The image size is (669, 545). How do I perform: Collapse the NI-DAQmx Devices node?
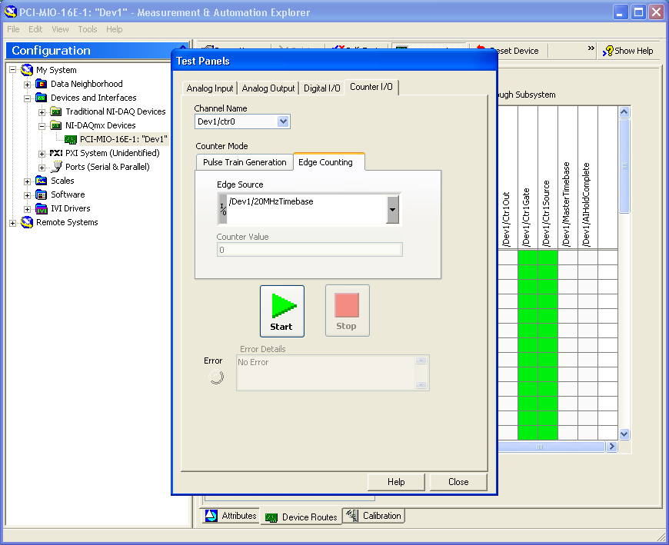42,126
